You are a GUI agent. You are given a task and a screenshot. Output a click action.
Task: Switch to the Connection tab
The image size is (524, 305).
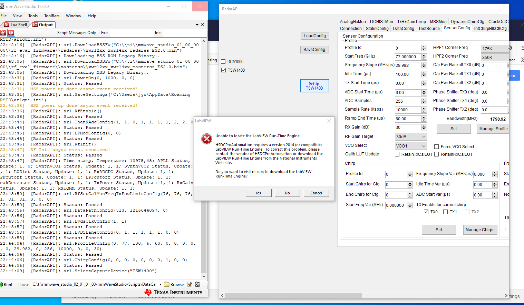(351, 29)
